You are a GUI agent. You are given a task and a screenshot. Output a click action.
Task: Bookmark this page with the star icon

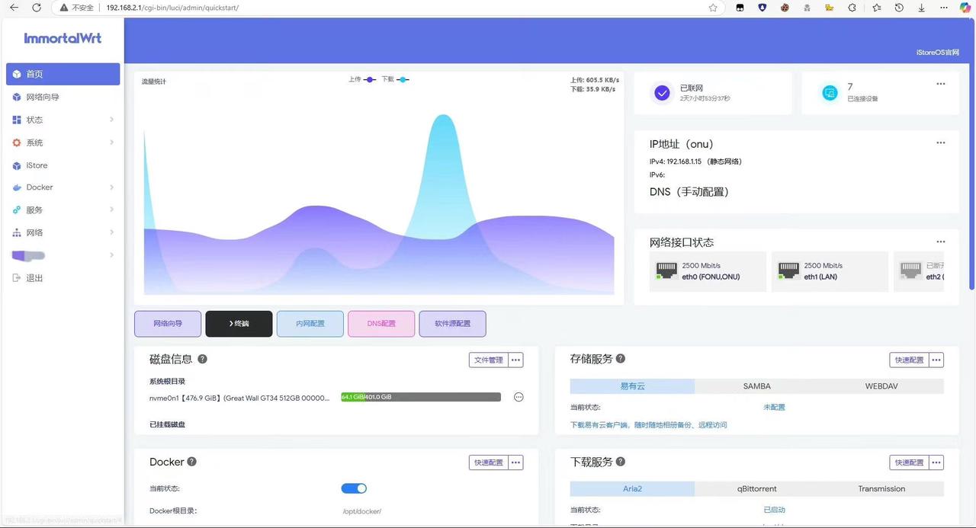click(713, 8)
